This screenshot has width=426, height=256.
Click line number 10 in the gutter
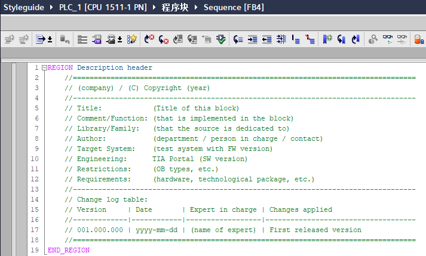(35, 159)
